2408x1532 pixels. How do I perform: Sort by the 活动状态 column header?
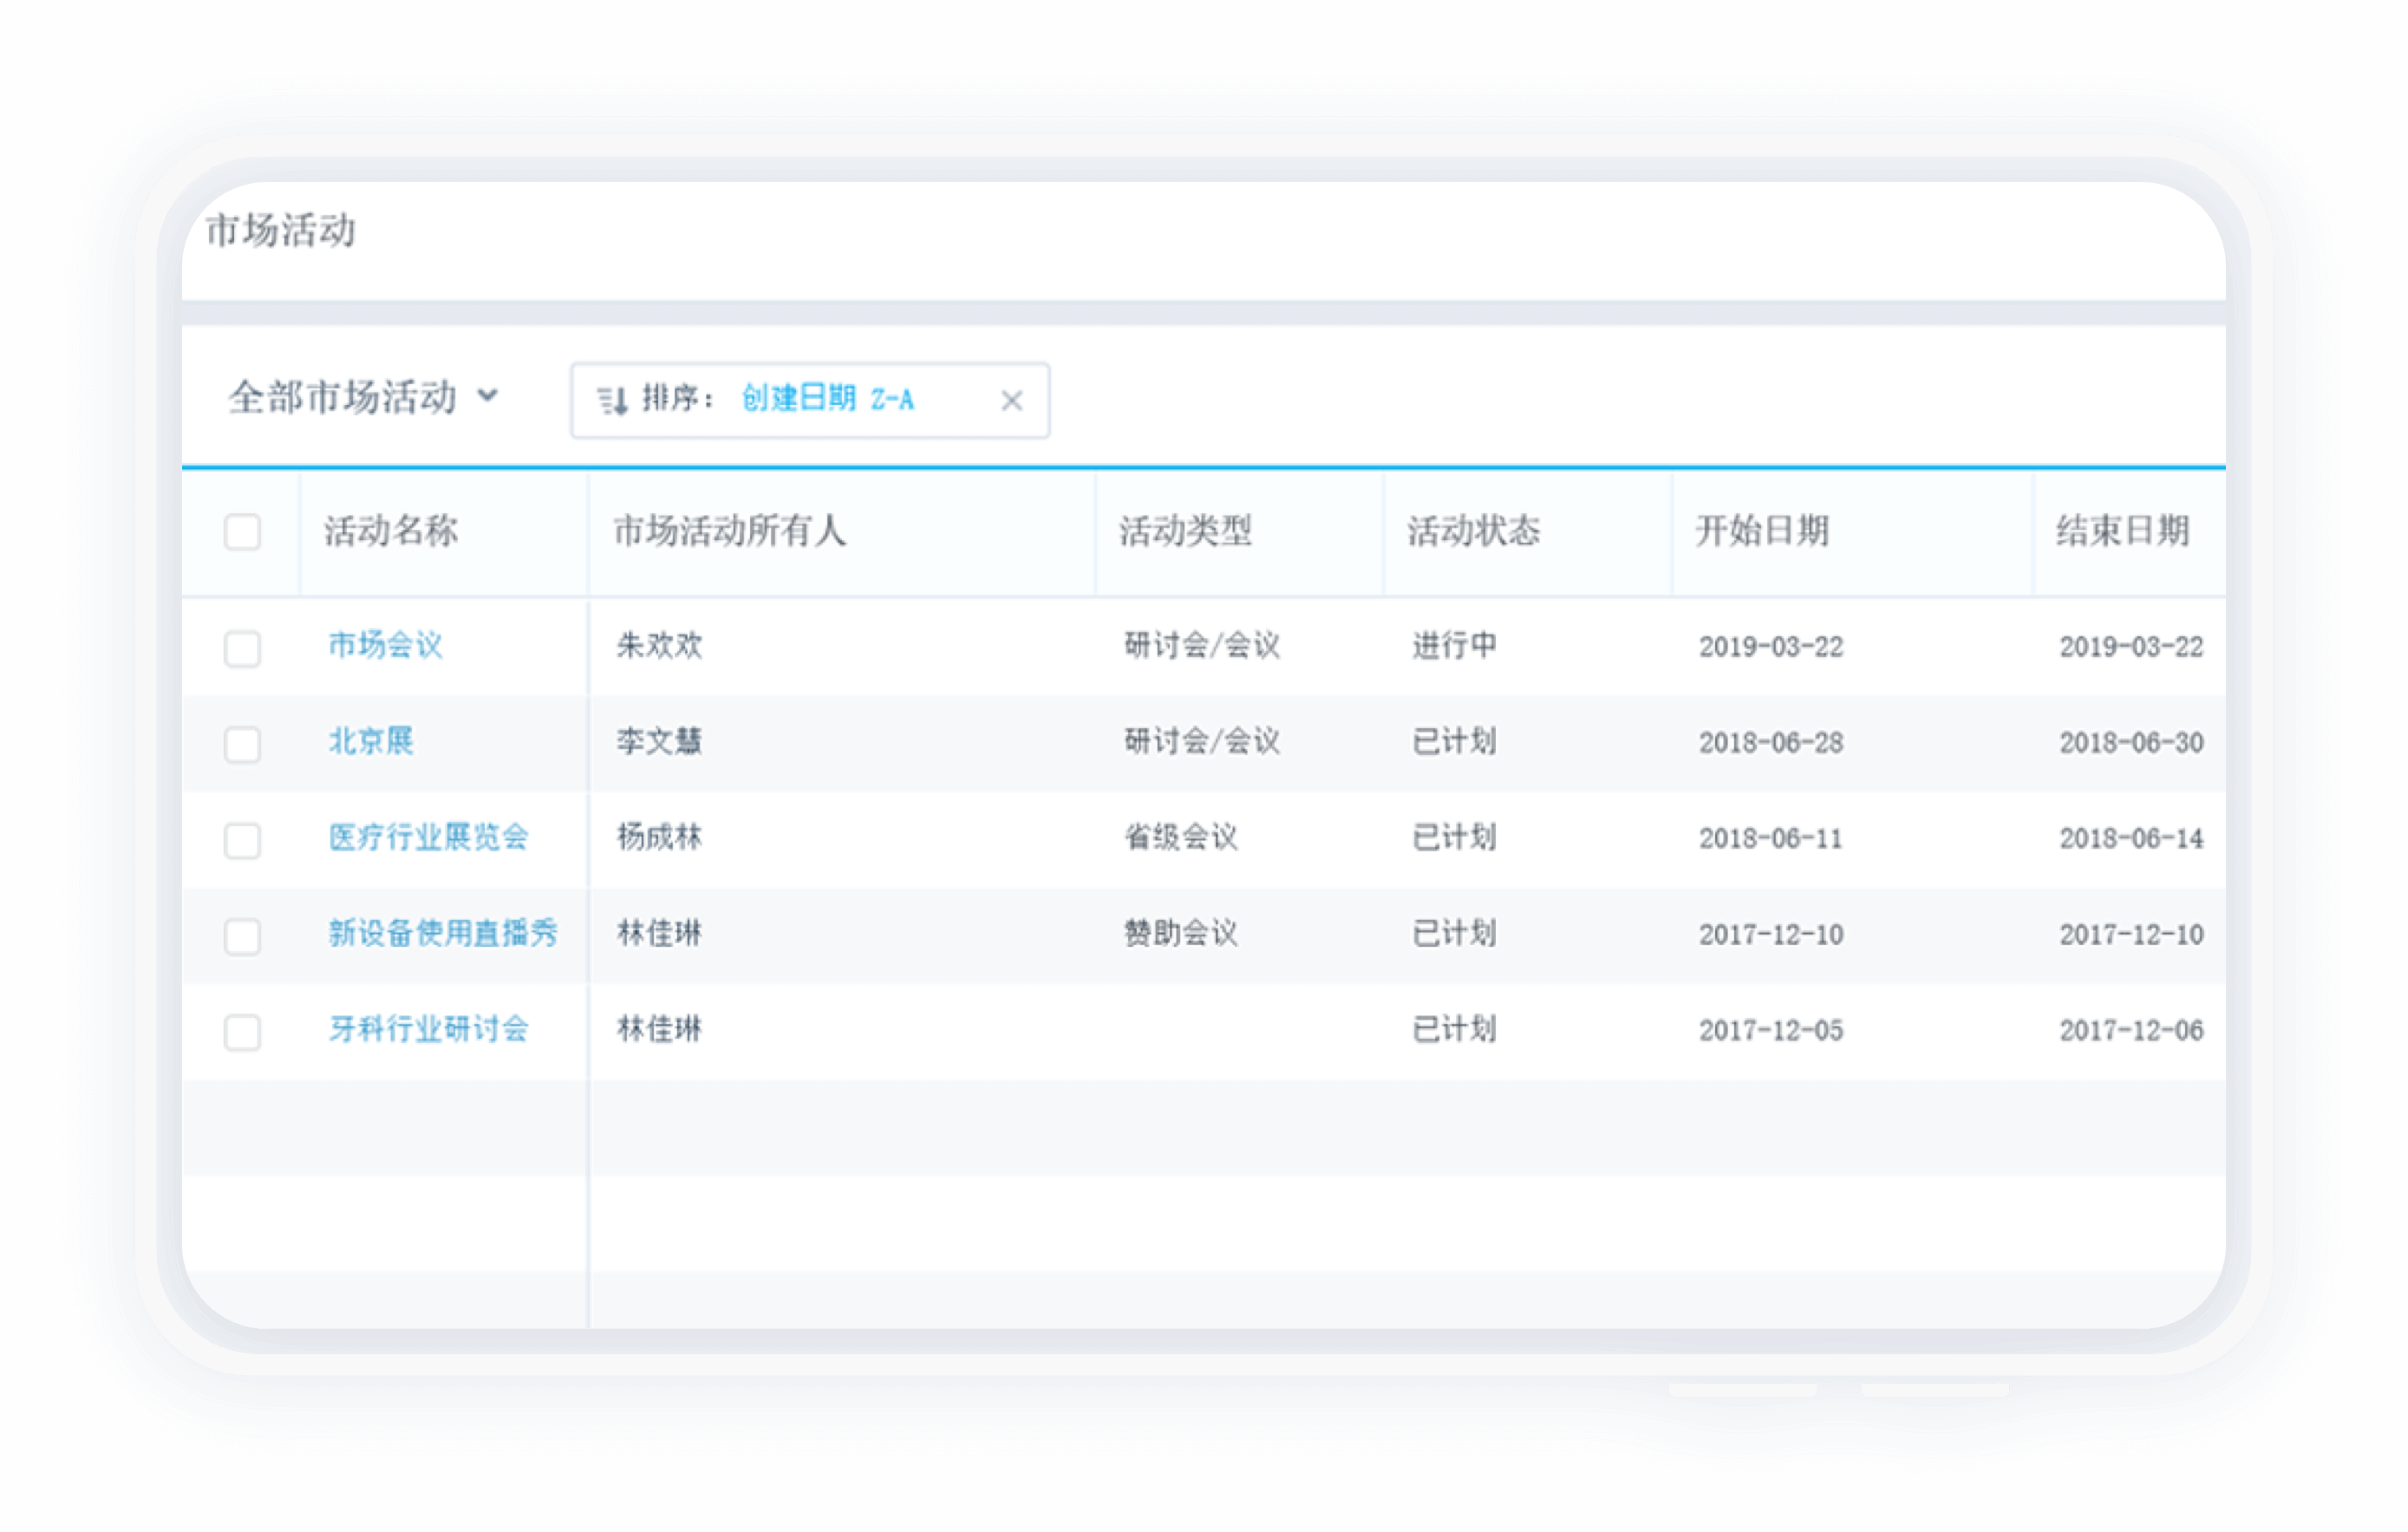click(x=1474, y=531)
